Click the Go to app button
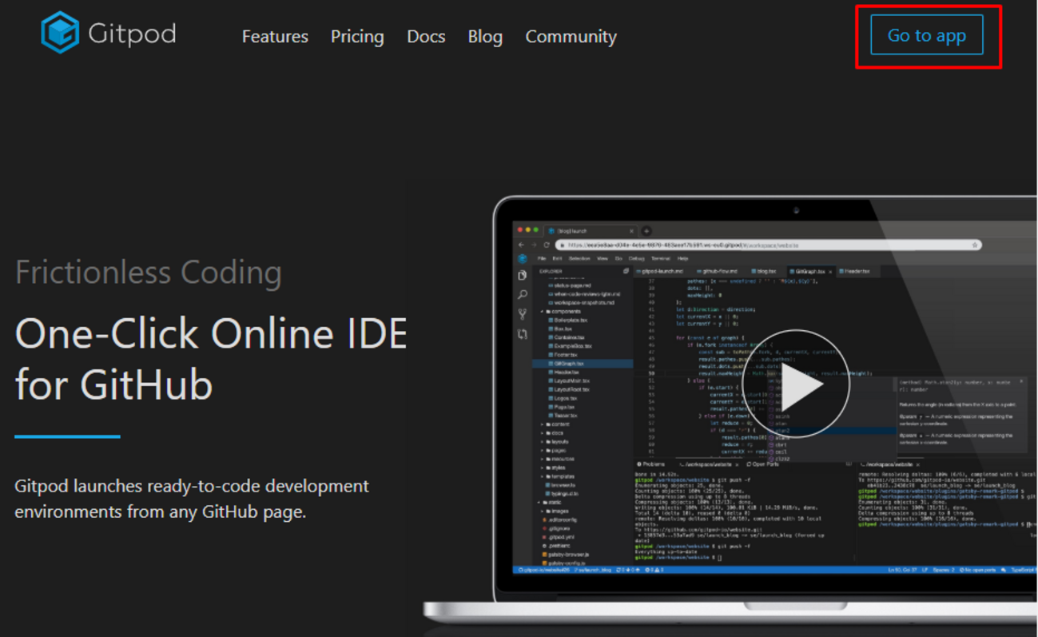 coord(927,36)
